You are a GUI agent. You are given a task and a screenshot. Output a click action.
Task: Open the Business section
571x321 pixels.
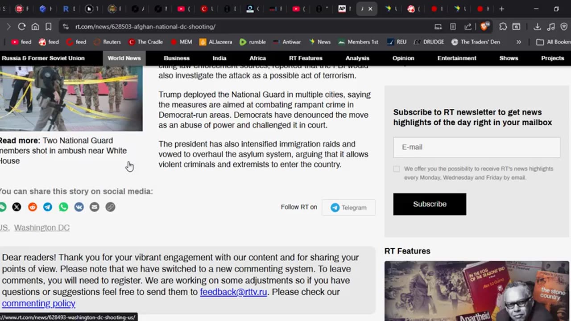click(177, 58)
